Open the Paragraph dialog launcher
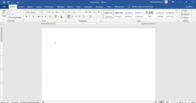The image size is (196, 103). pyautogui.click(x=100, y=21)
